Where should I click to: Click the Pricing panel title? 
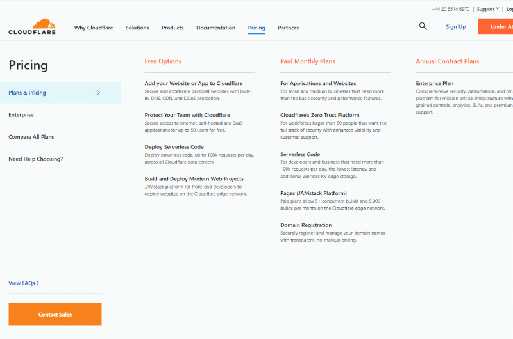point(28,65)
